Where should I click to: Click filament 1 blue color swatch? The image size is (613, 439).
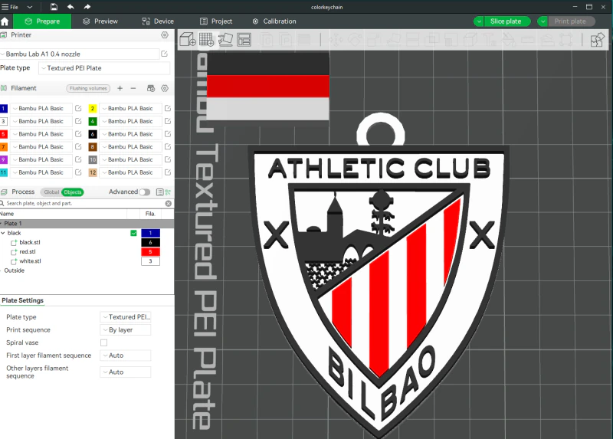click(x=4, y=108)
